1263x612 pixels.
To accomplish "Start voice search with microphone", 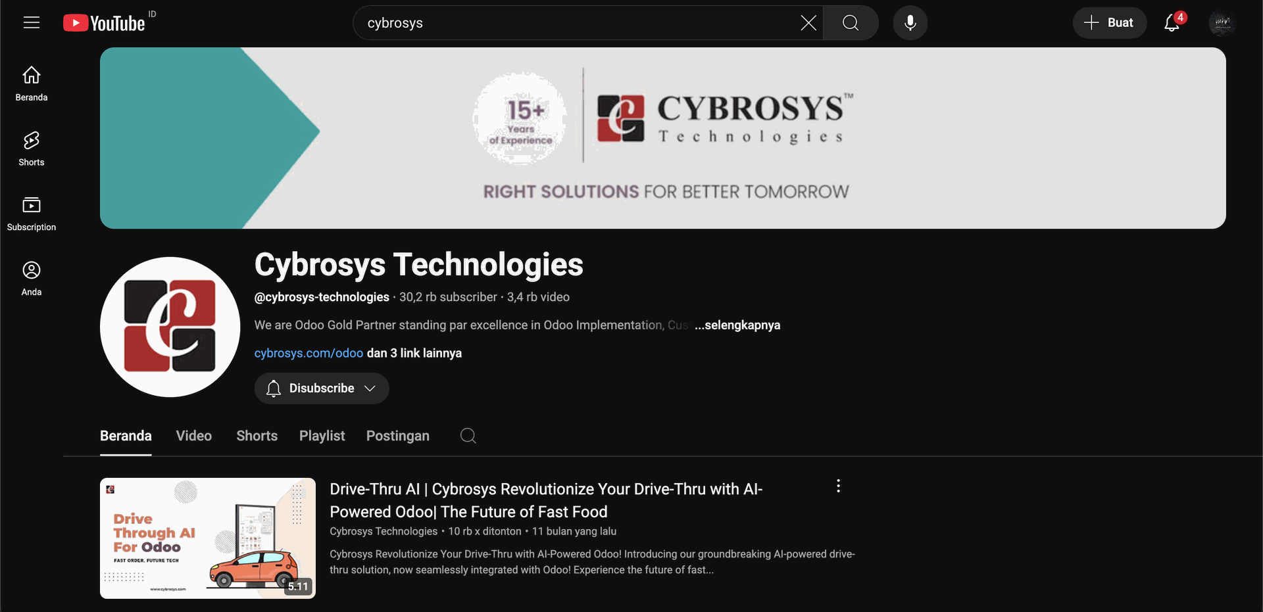I will click(910, 23).
